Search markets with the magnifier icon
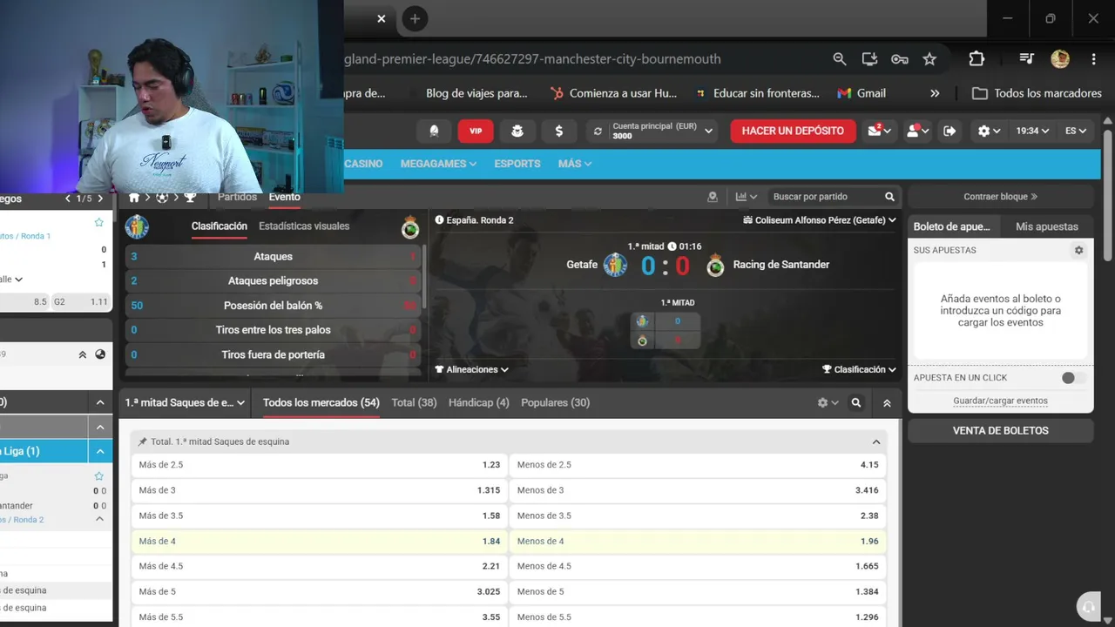 tap(856, 403)
